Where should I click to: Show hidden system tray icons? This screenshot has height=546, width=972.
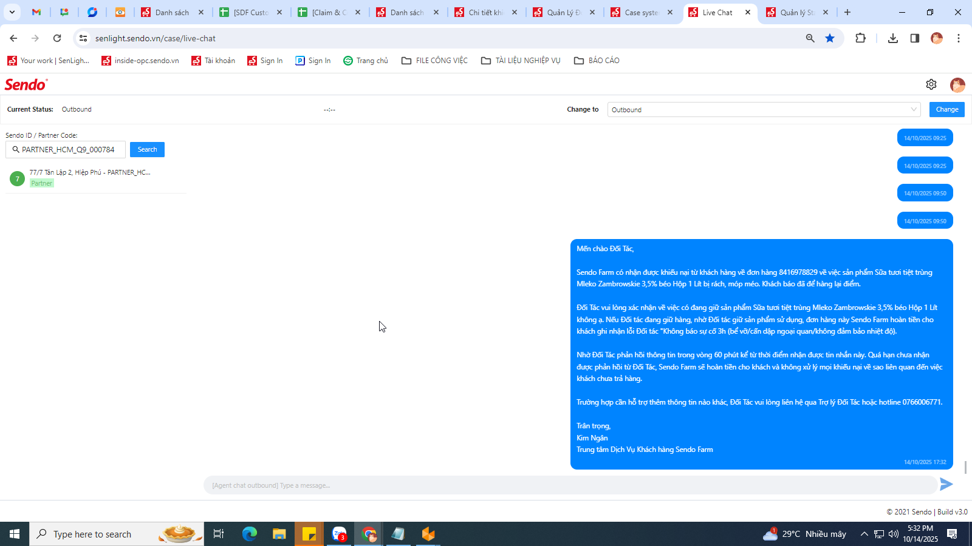click(x=864, y=534)
